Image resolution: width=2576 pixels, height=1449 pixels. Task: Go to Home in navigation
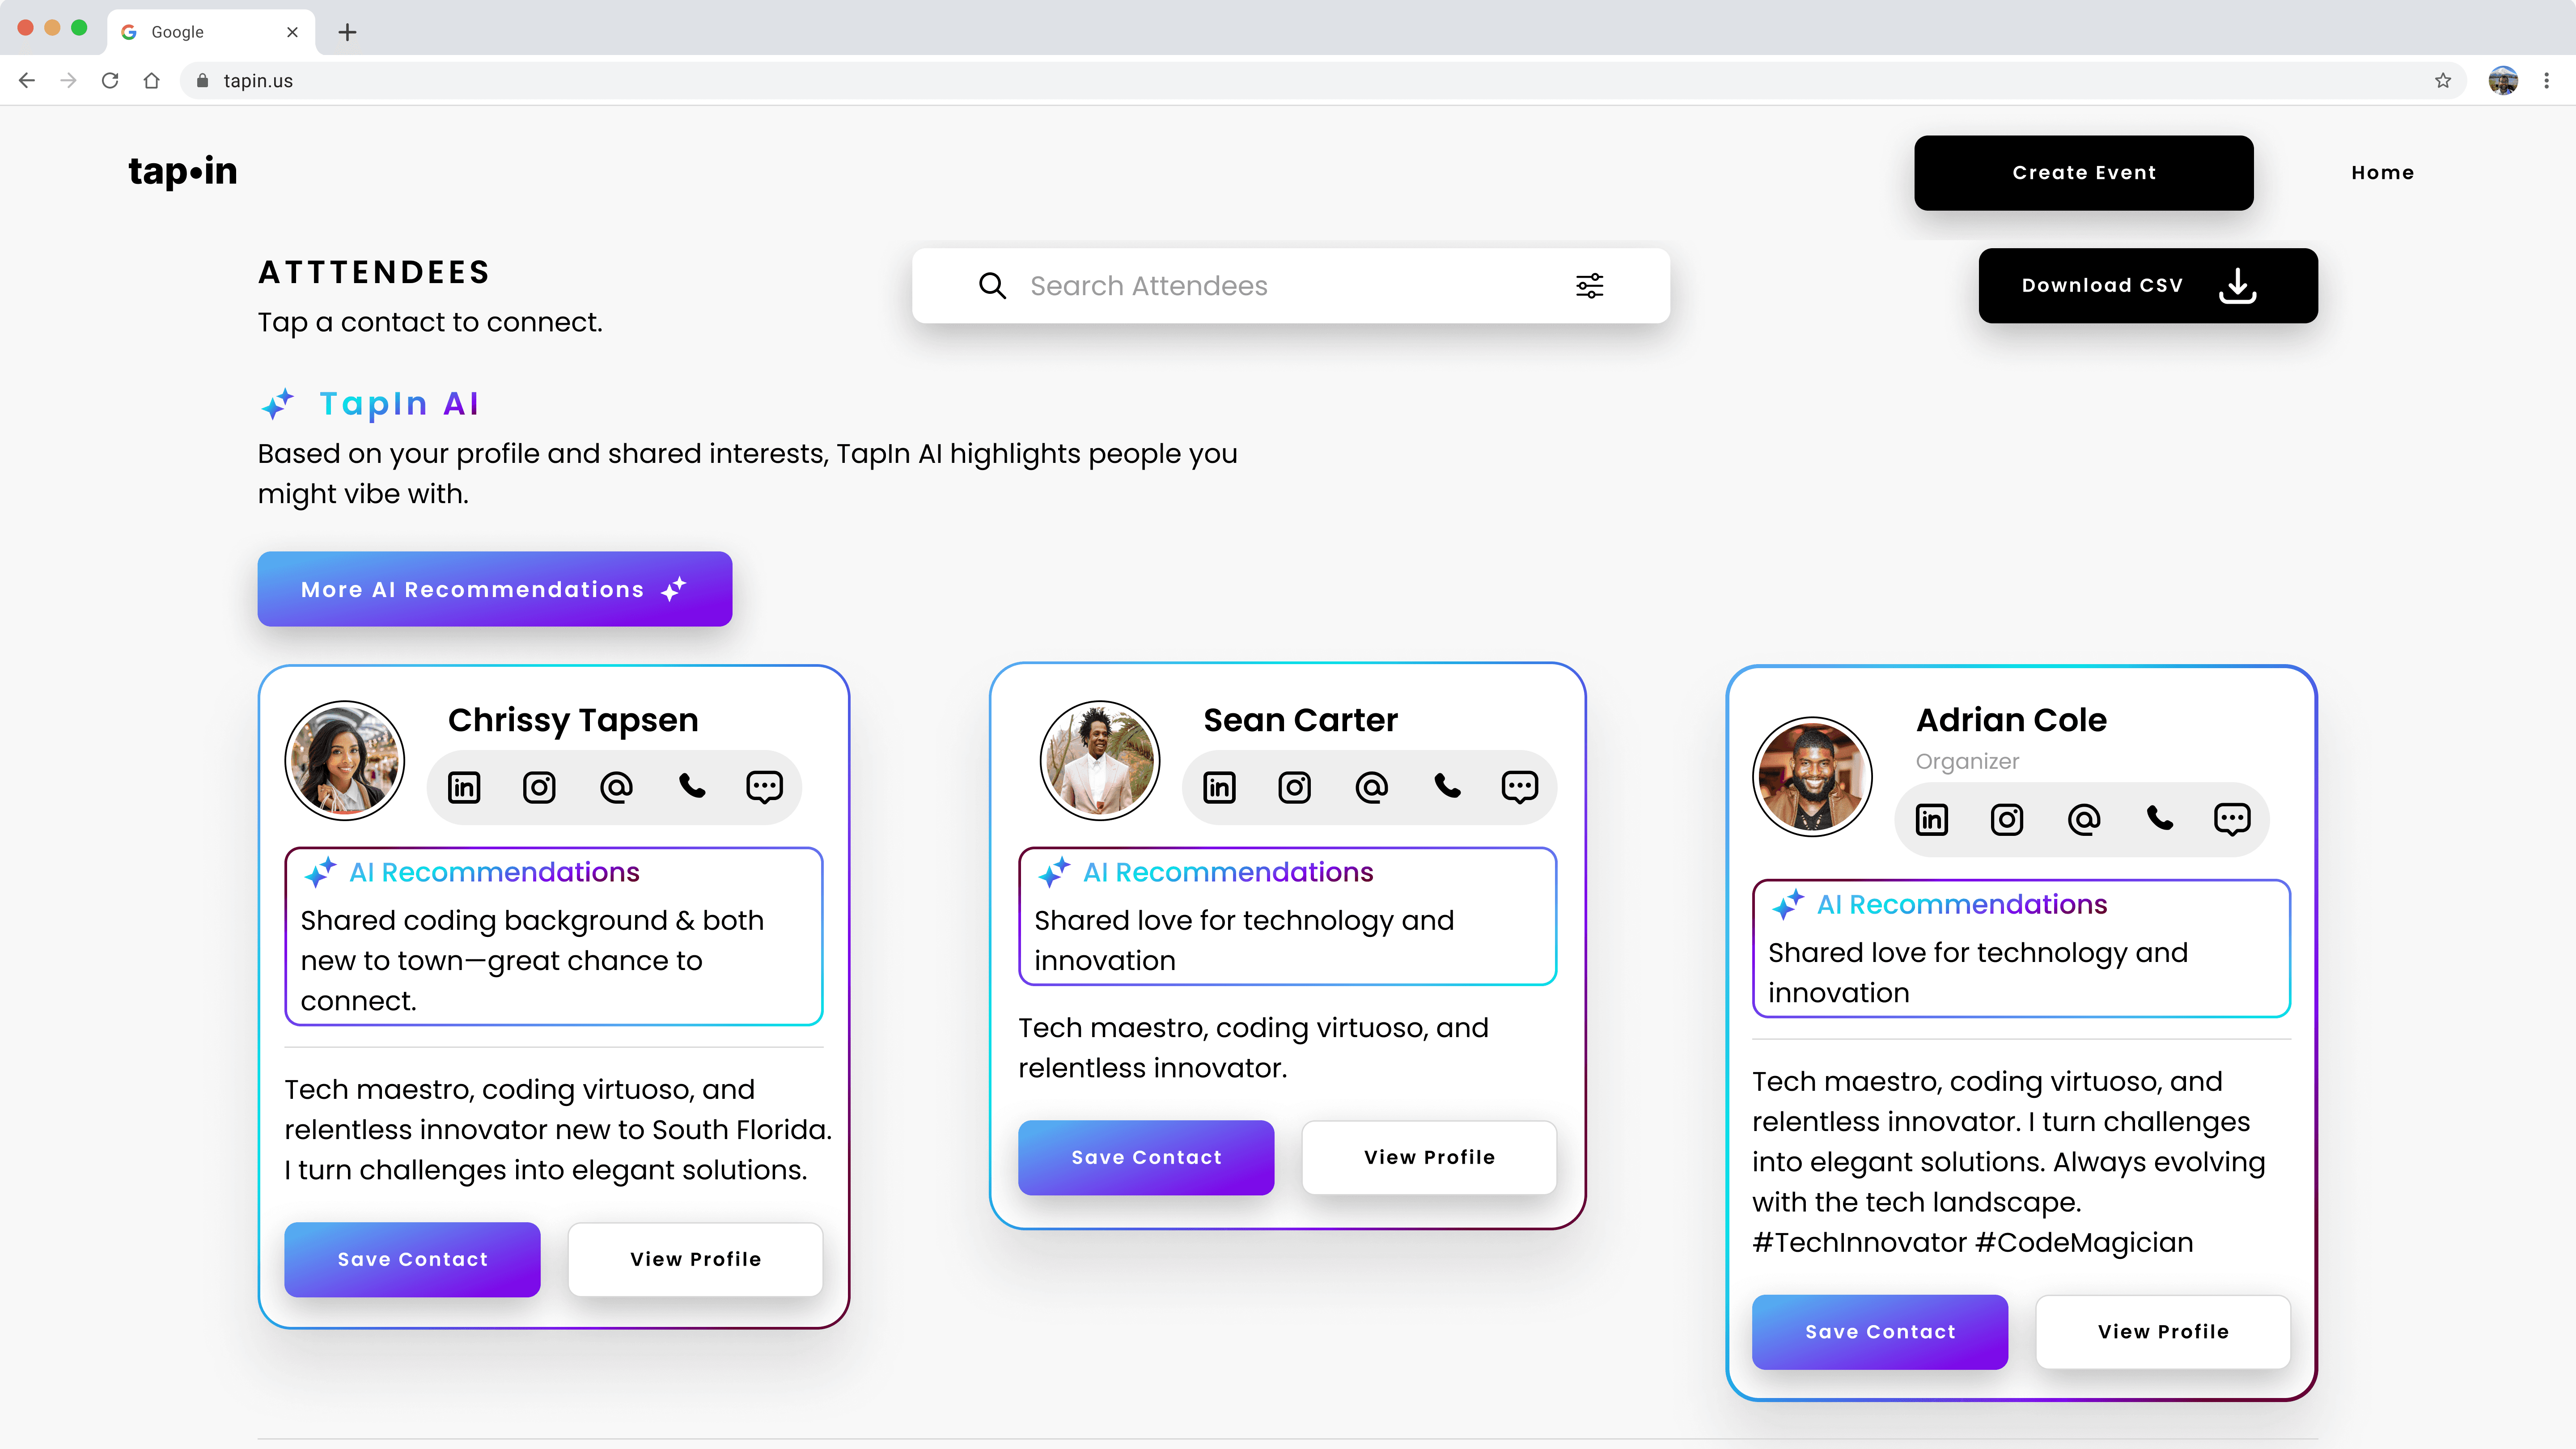click(x=2382, y=173)
